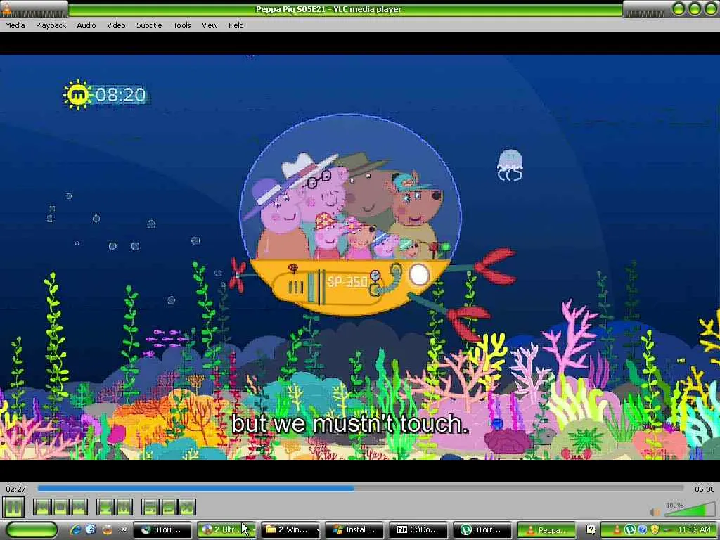Click the 05:00 total duration label
Image resolution: width=720 pixels, height=540 pixels.
pyautogui.click(x=705, y=489)
